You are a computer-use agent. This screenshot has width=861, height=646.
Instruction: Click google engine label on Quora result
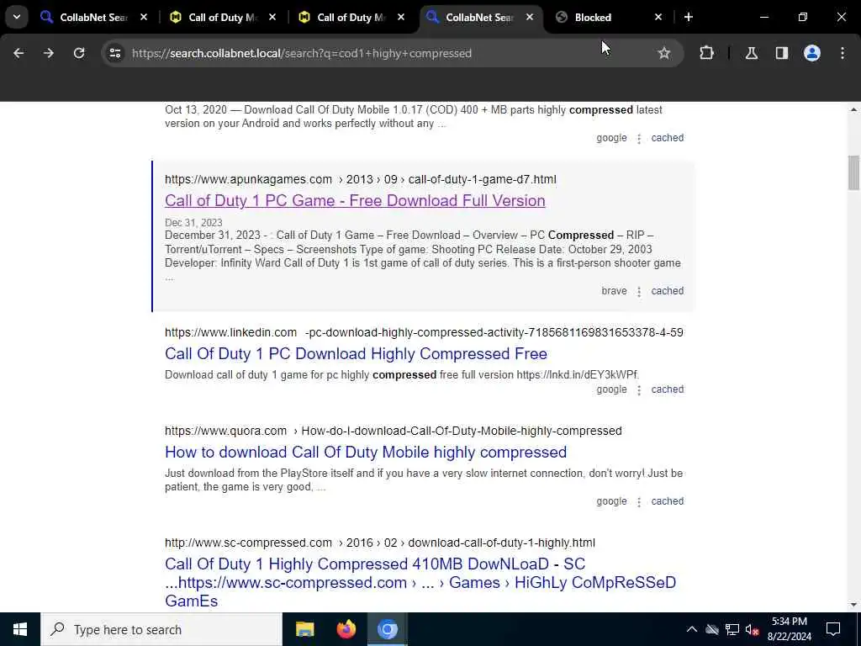click(612, 501)
